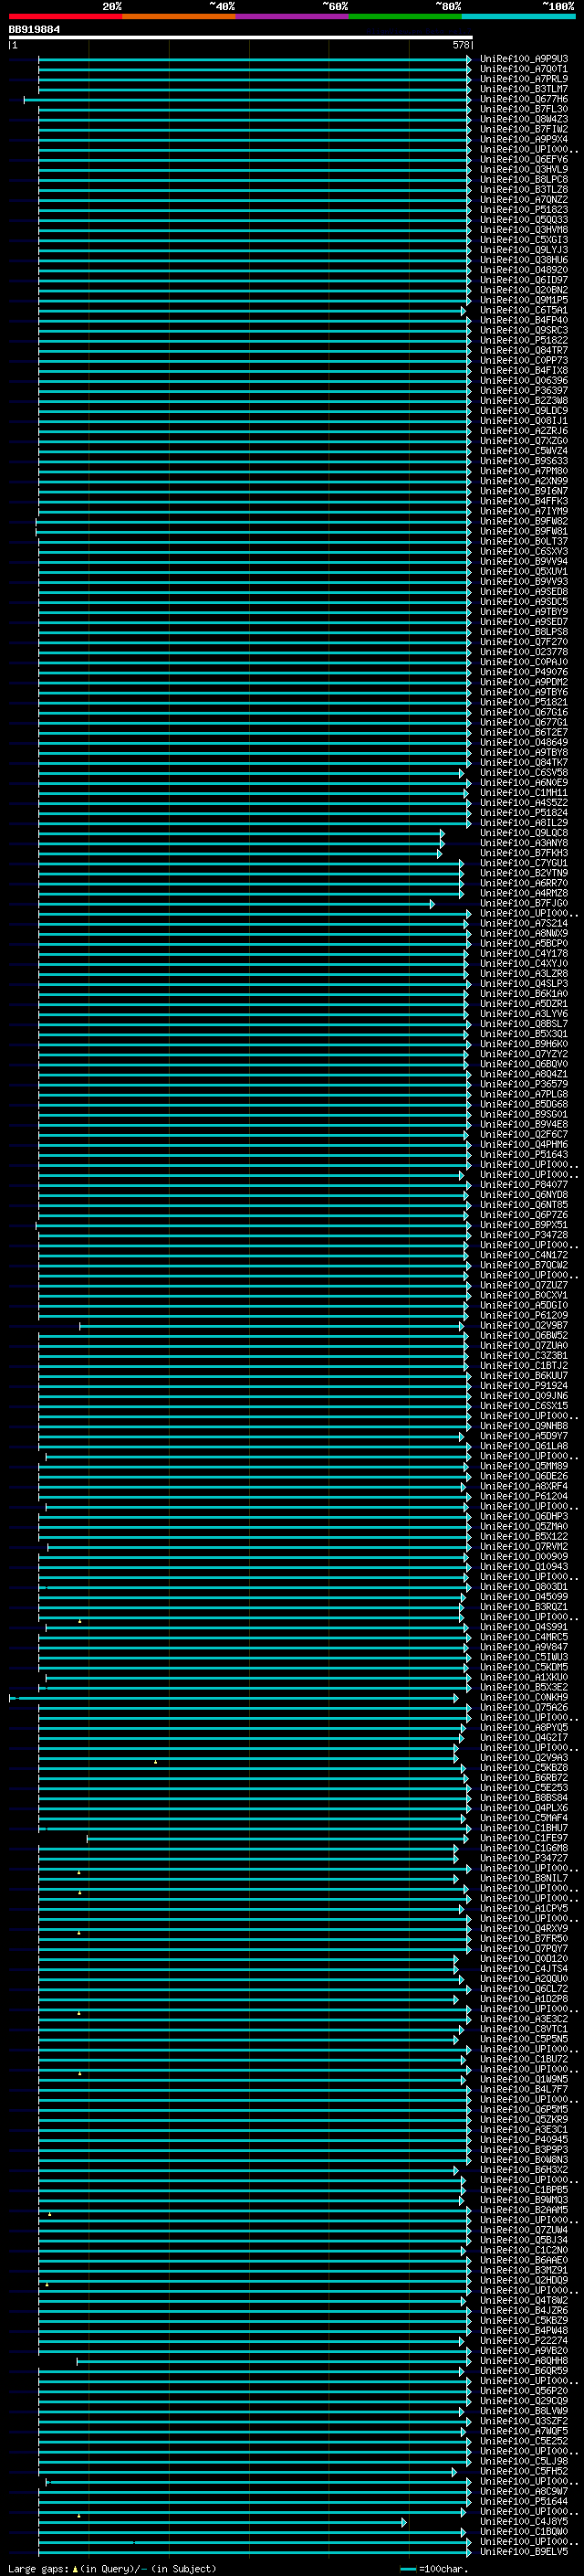Click label UniRef100_C6SV58
This screenshot has width=584, height=2576.
524,773
